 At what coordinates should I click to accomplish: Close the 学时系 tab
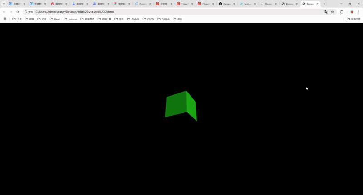tap(129, 4)
